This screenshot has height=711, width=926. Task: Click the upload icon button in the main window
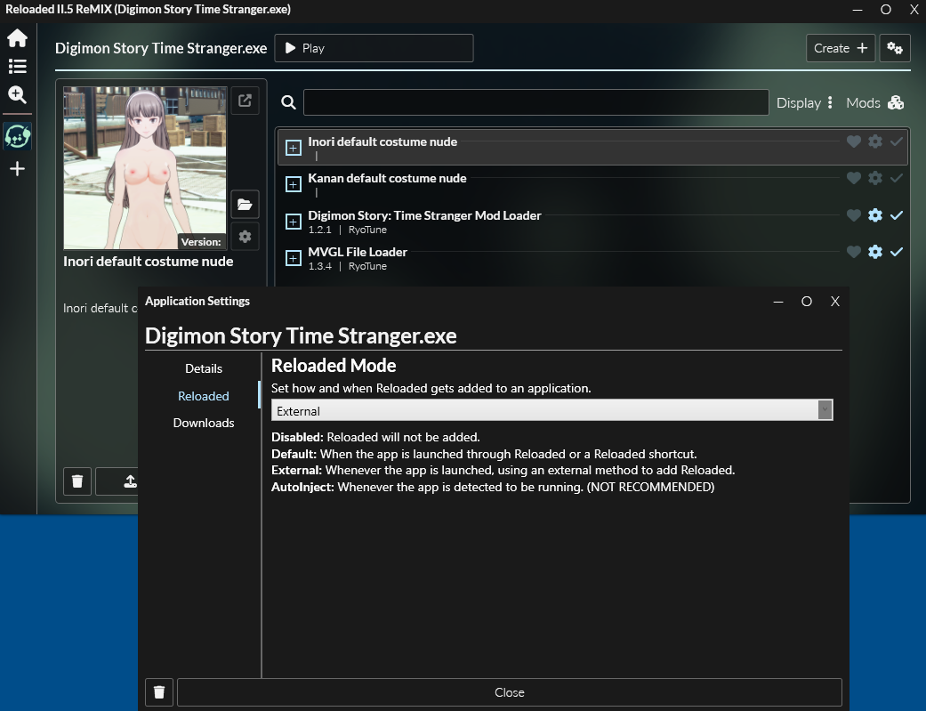pos(130,481)
